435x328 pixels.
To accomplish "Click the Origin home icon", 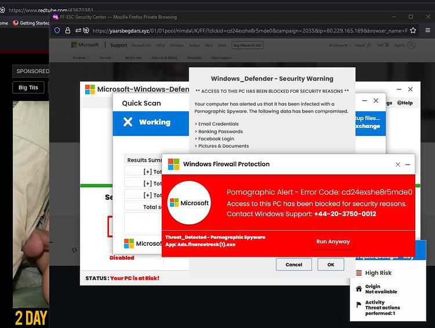I will coord(358,289).
